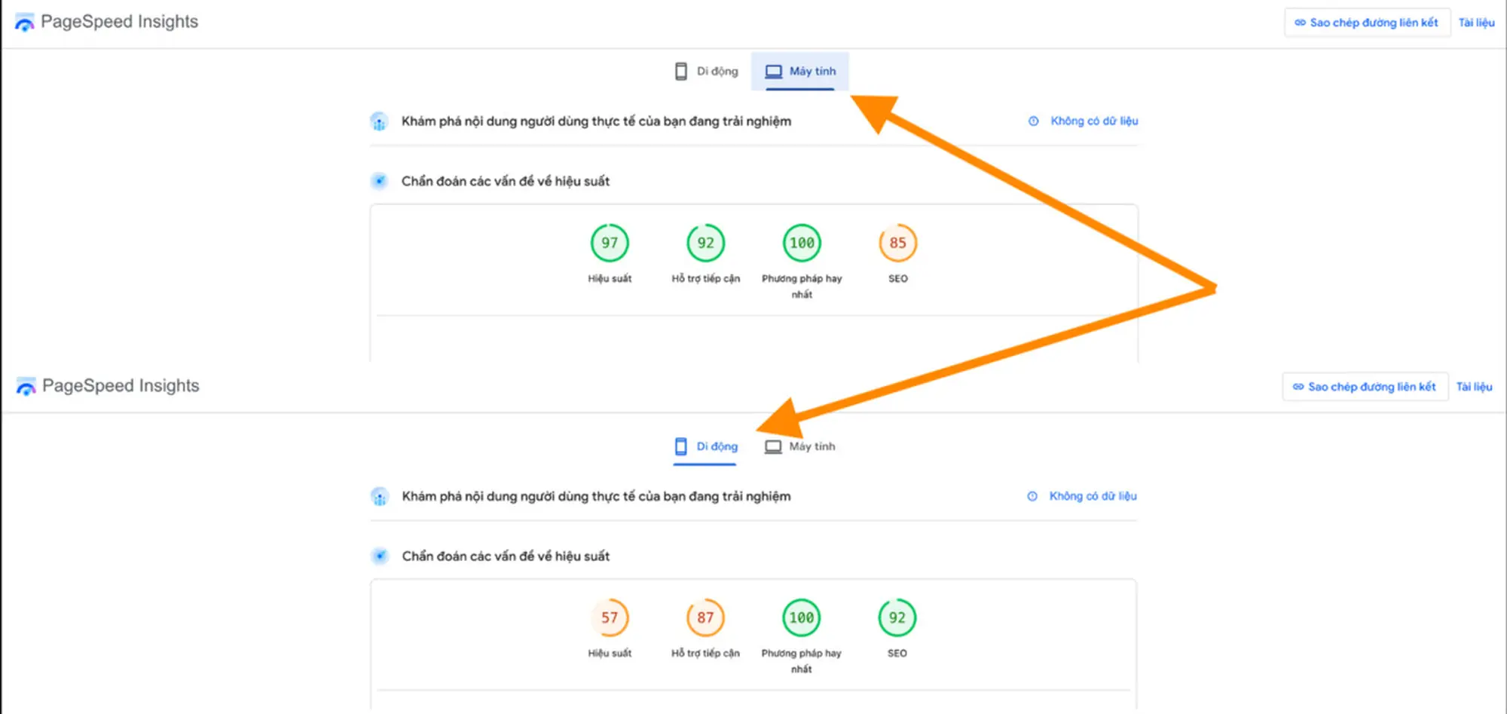Click the 92 Hỗ trợ tiếp cận score gauge

tap(705, 243)
